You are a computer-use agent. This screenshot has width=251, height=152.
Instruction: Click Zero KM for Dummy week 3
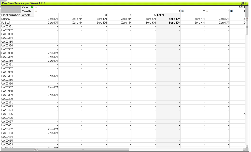(102, 19)
